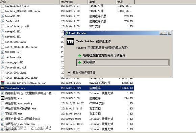196x133 pixels.
Task: Click the WinRAR icon of Tomb.Raider.Crack.Only.V3.rar
Action: point(2,83)
